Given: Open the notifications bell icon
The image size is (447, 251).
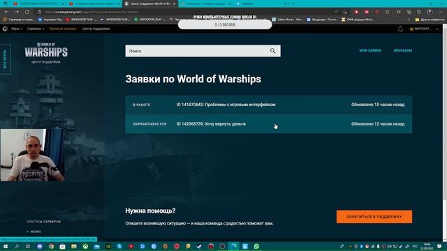Looking at the screenshot, I should click(400, 29).
